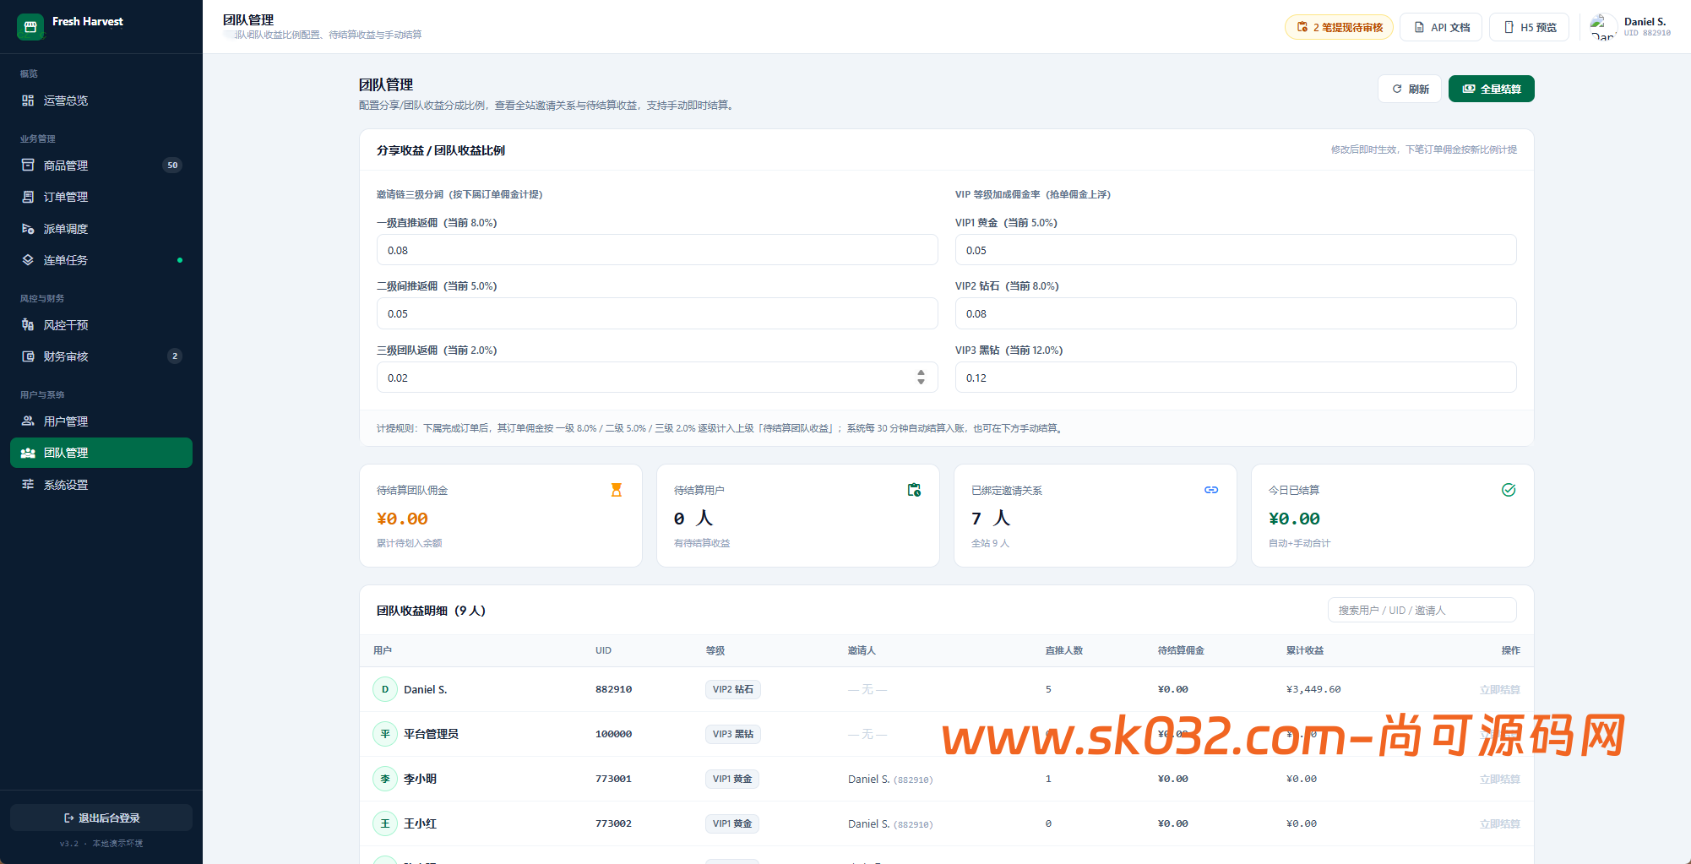Screen dimensions: 1691x864
Task: Open H5 预览 button
Action: (1530, 27)
